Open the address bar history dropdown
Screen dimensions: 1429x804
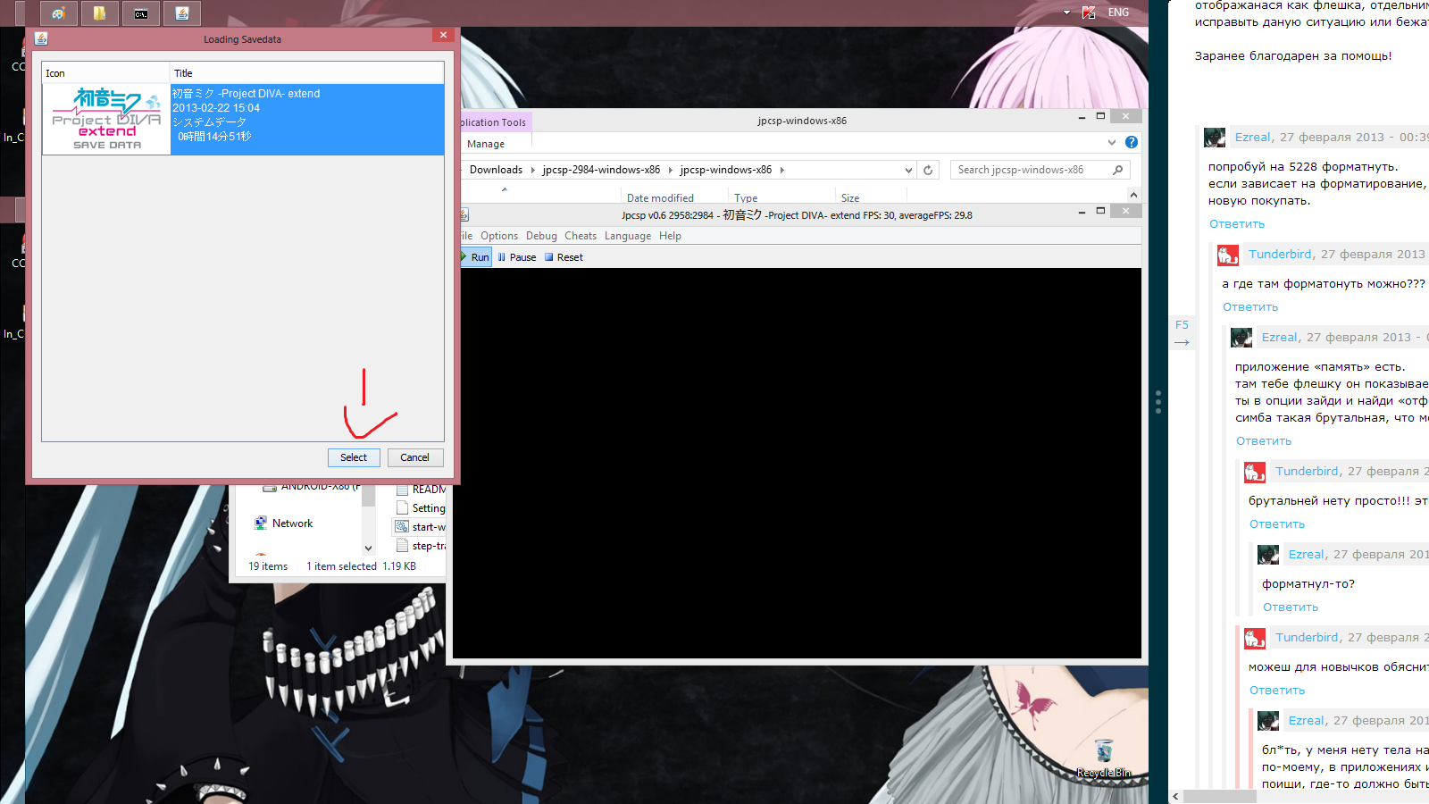click(908, 170)
